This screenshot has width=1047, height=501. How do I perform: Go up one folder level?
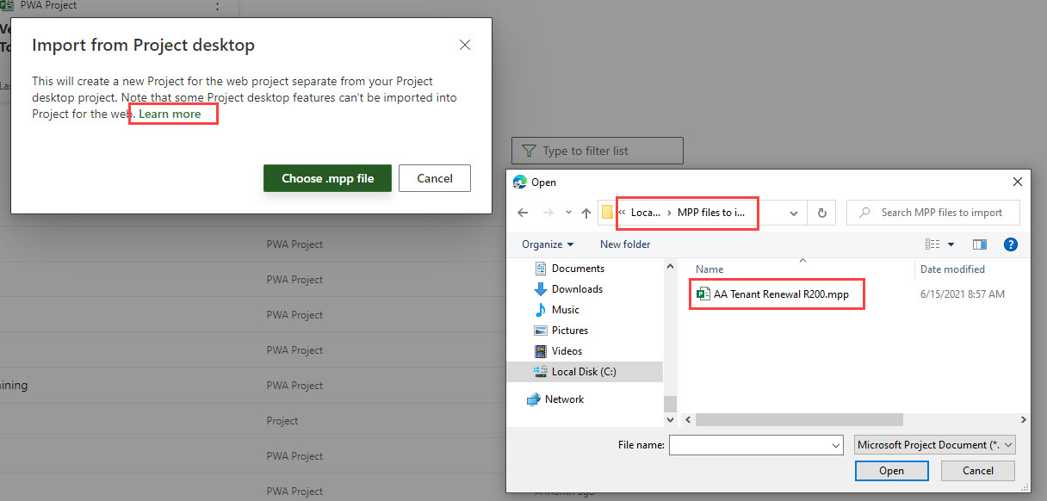point(586,213)
